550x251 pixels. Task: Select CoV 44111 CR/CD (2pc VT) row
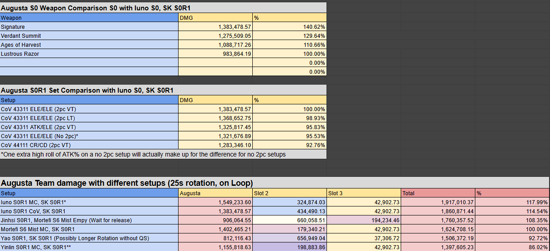click(x=89, y=145)
